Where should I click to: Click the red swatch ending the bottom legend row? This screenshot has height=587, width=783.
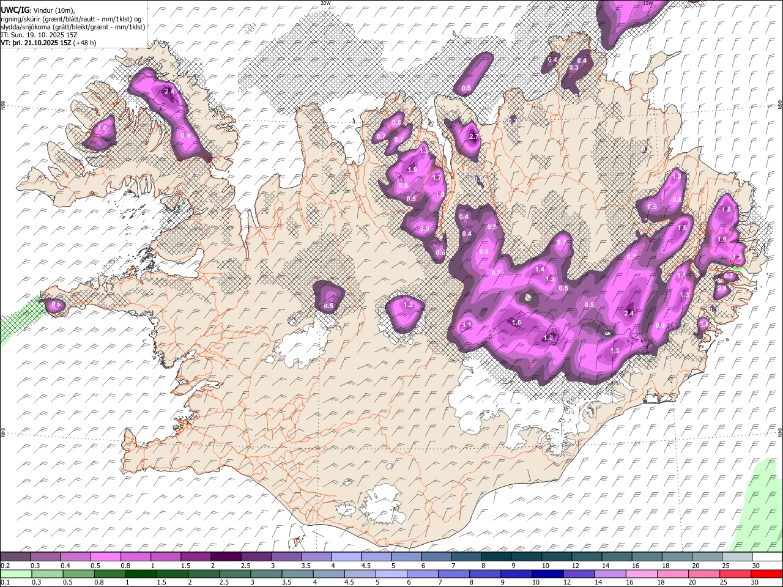[x=766, y=574]
